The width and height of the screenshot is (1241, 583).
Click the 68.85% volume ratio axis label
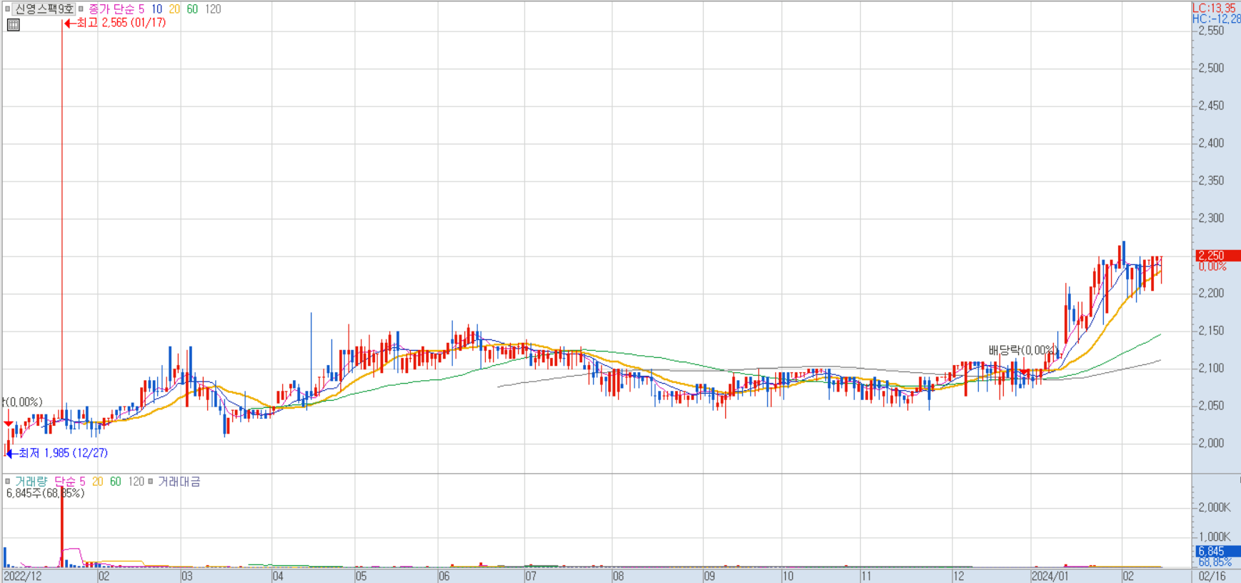[x=1215, y=562]
